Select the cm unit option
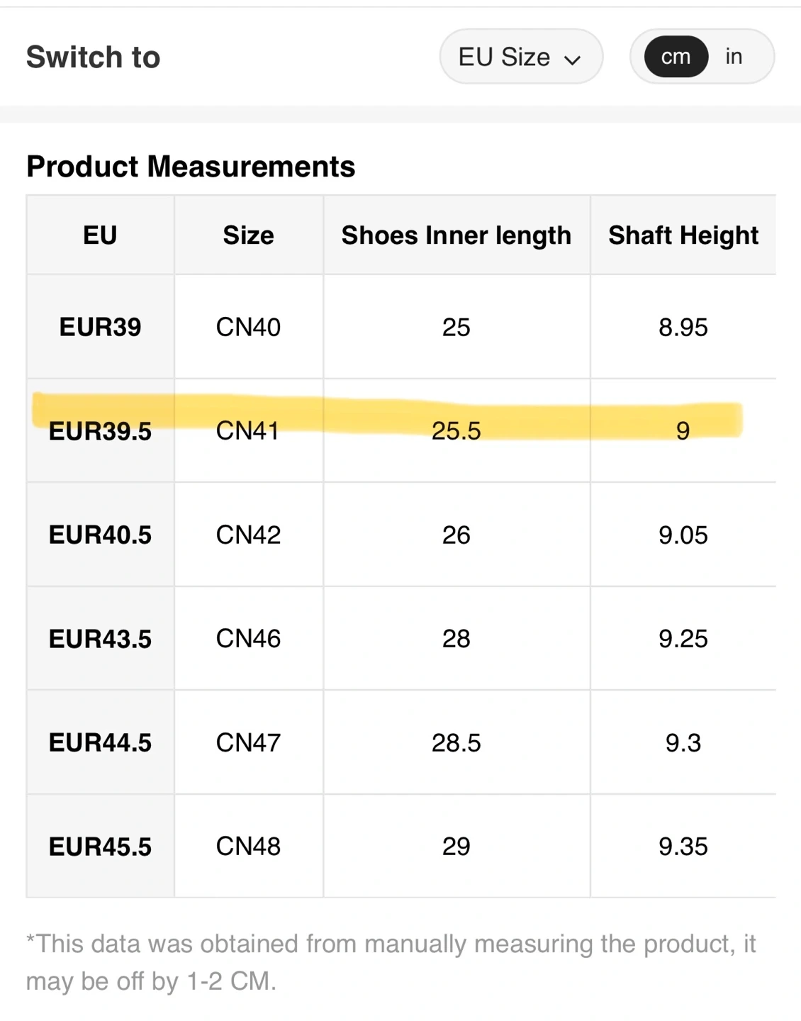The width and height of the screenshot is (801, 1021). 676,57
